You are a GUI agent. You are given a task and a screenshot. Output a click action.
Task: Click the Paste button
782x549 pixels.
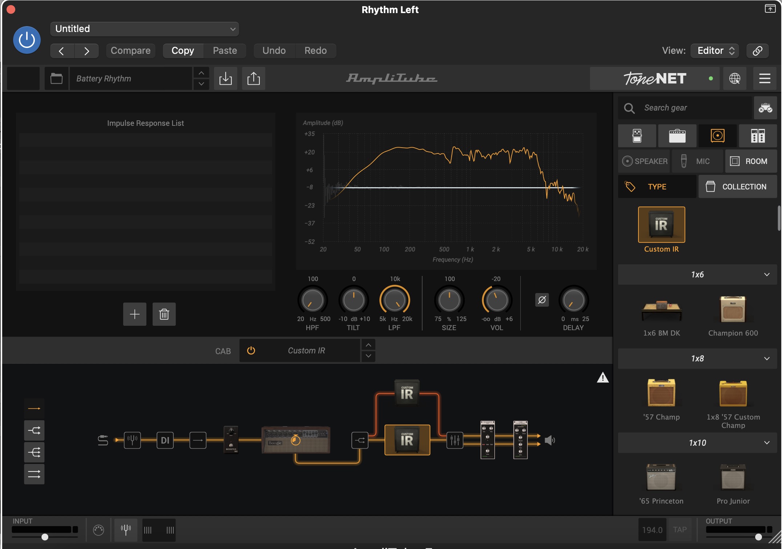click(x=225, y=51)
